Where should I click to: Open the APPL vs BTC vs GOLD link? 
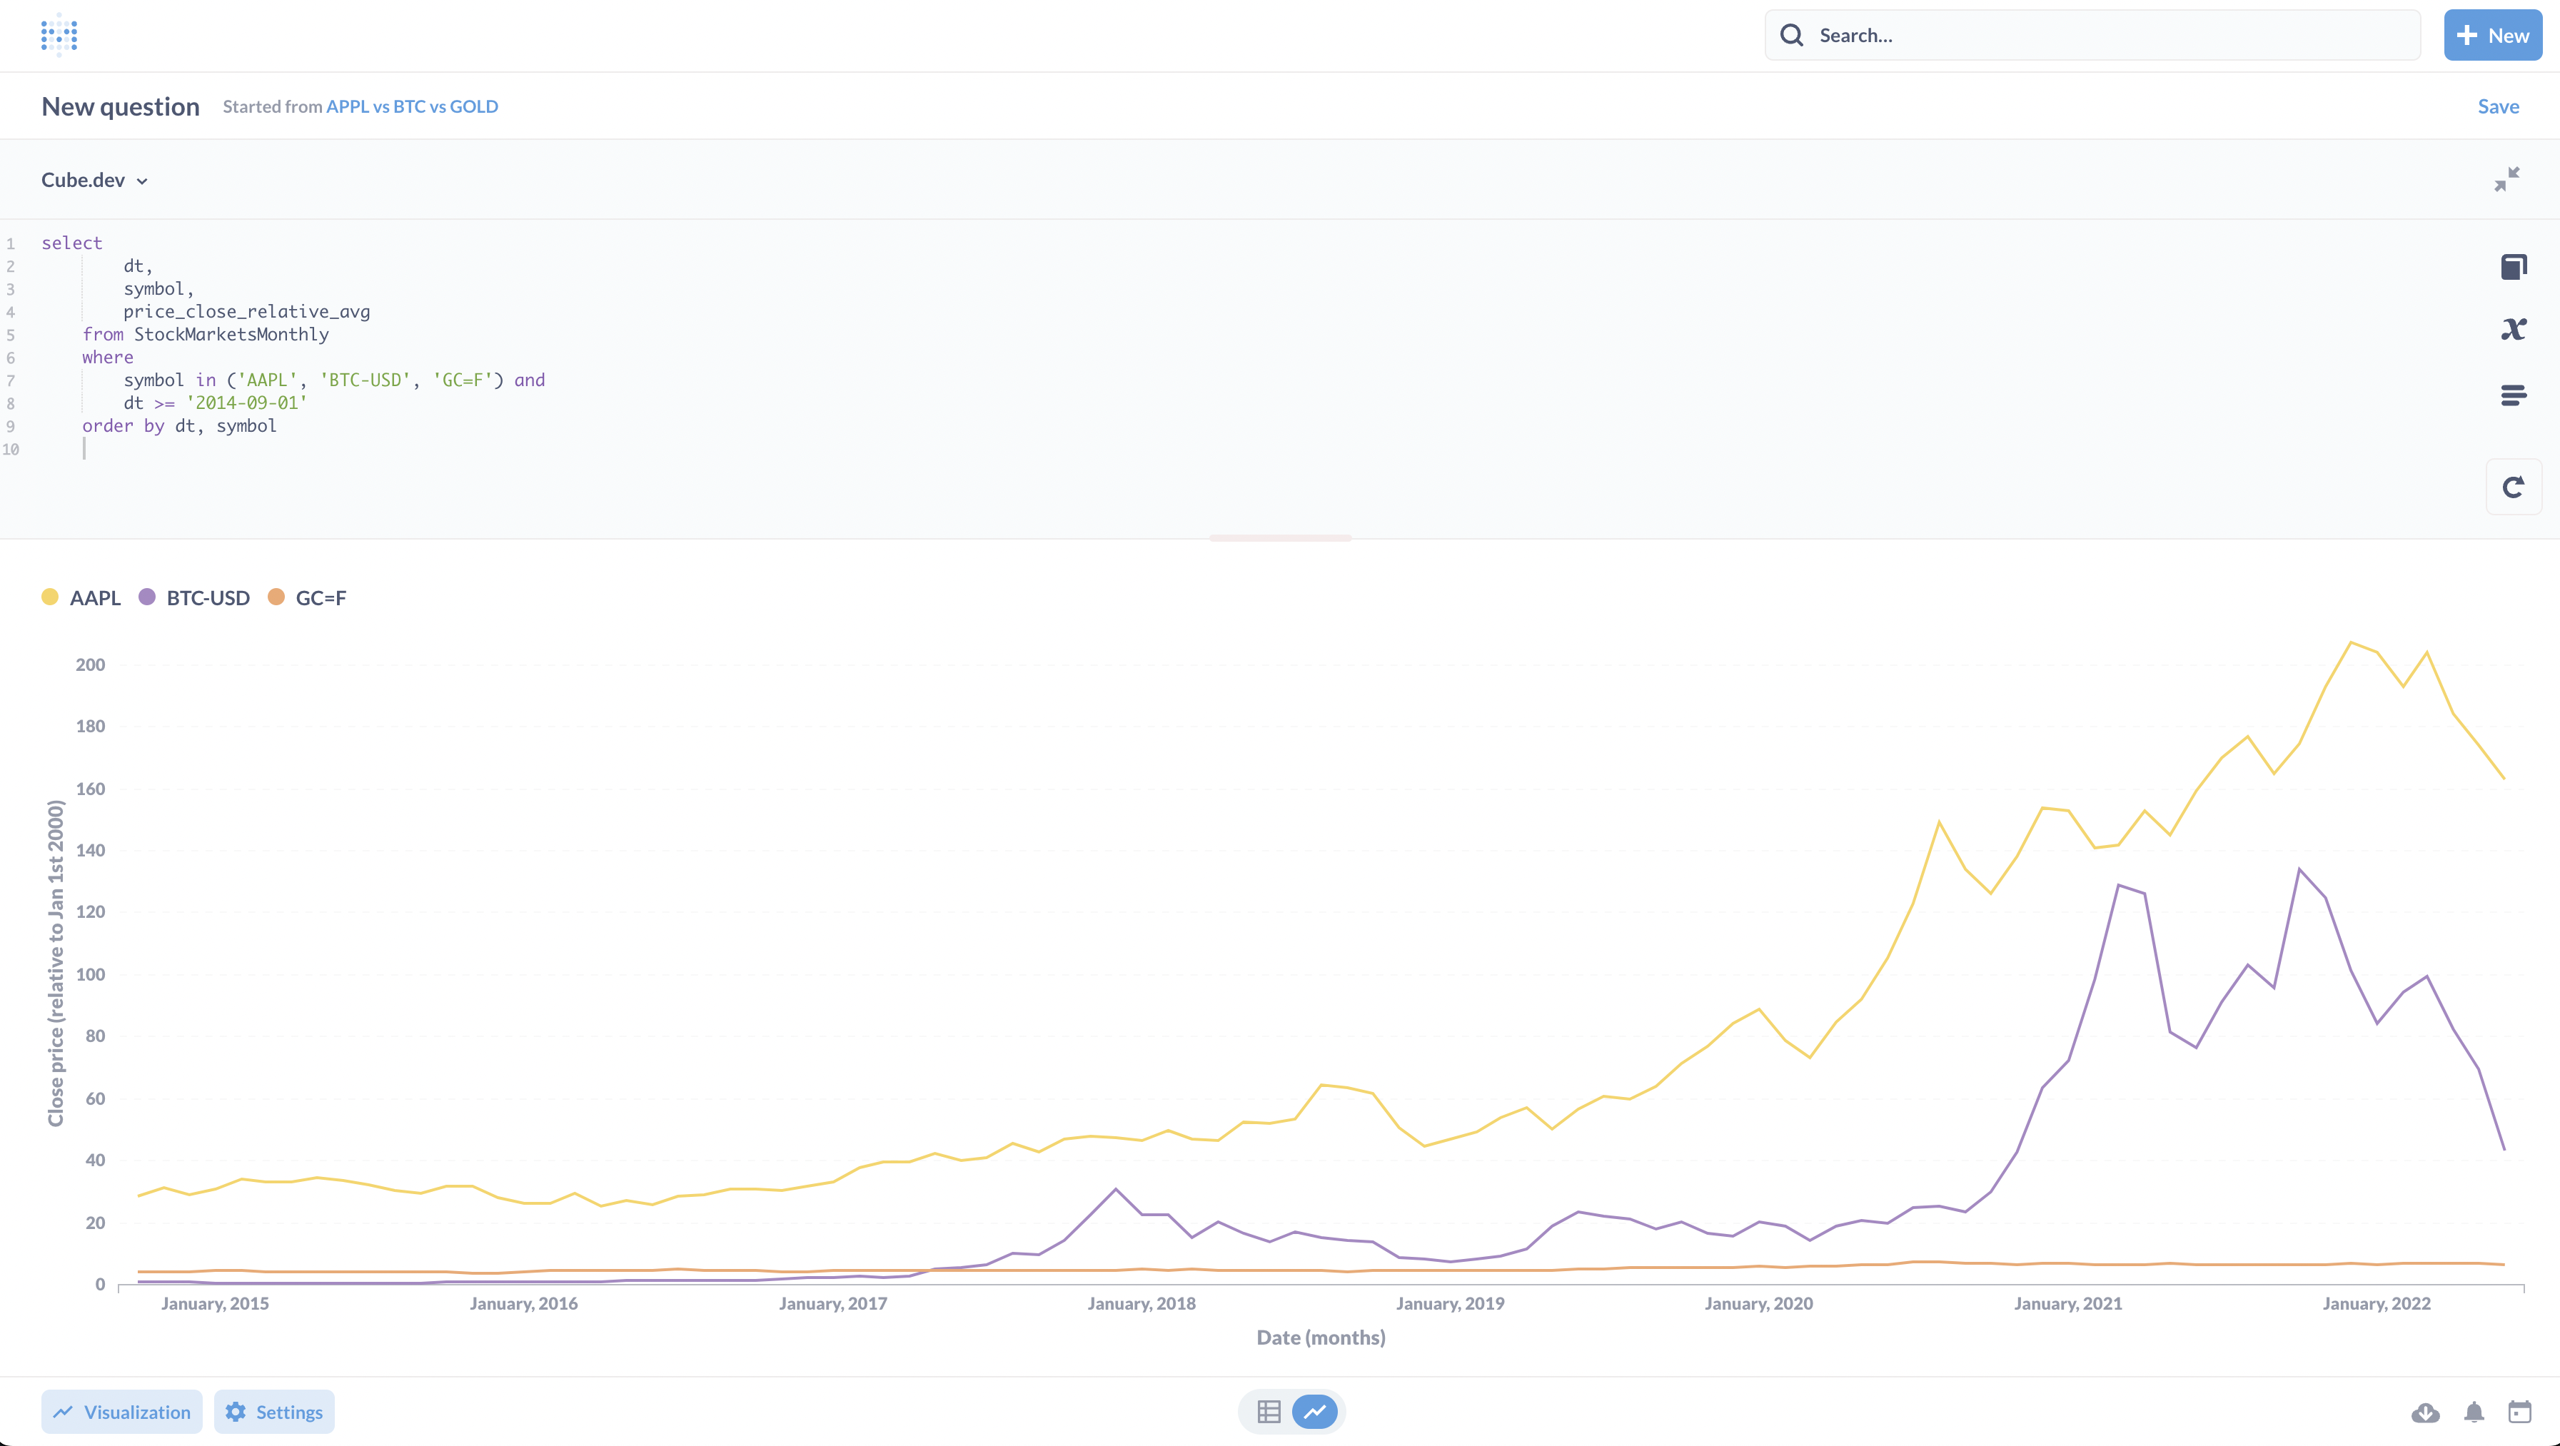pyautogui.click(x=411, y=106)
